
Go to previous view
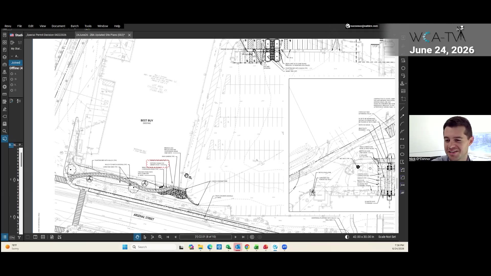(252, 237)
